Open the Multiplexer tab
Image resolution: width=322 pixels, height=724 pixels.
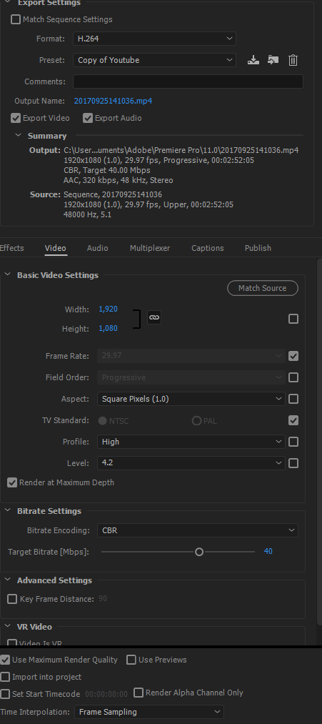point(150,248)
